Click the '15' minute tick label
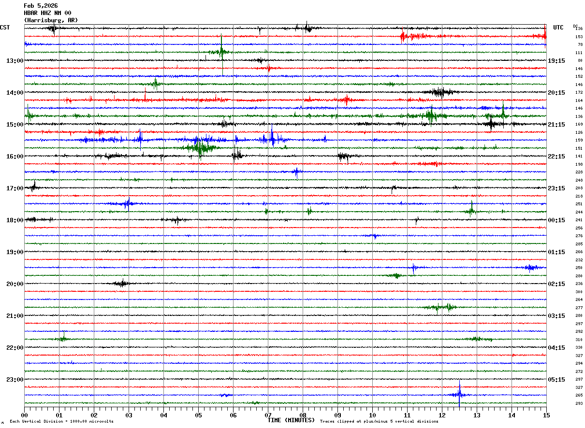Image resolution: width=585 pixels, height=428 pixels. click(546, 415)
